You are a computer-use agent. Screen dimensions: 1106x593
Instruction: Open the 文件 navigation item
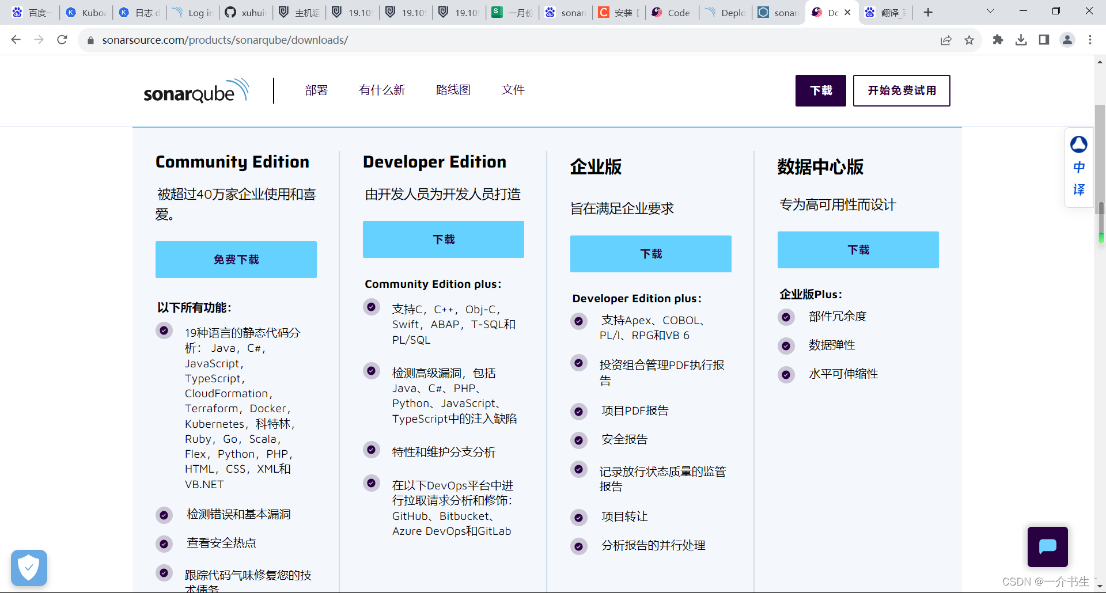[513, 90]
